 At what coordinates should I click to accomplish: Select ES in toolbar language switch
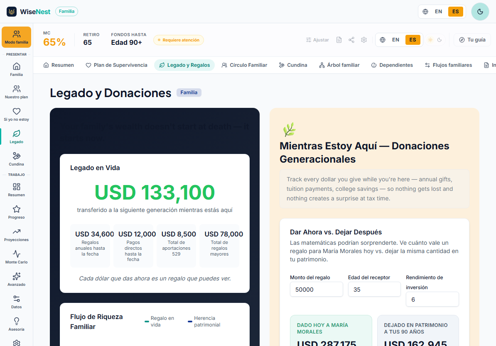coord(413,40)
